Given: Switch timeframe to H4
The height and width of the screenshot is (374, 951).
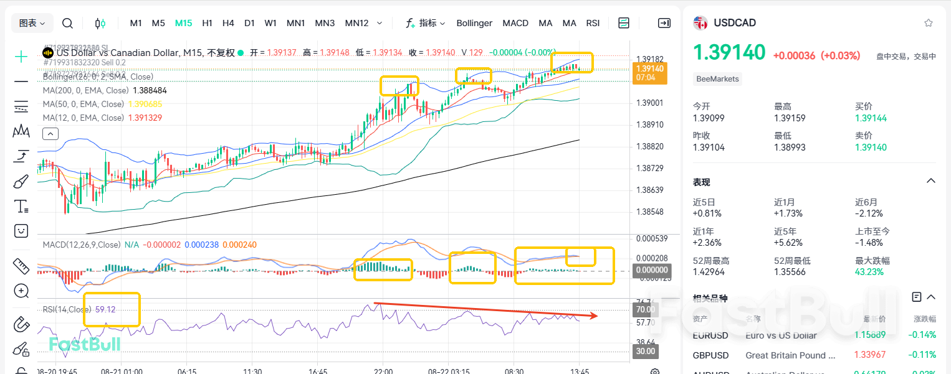Looking at the screenshot, I should (228, 23).
